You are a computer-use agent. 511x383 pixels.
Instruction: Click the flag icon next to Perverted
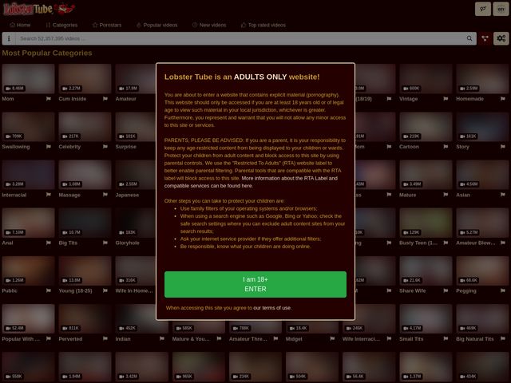tap(105, 338)
